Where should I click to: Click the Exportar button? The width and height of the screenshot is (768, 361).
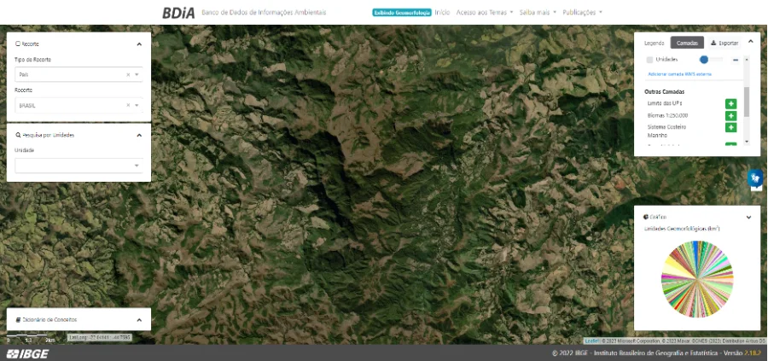(724, 44)
